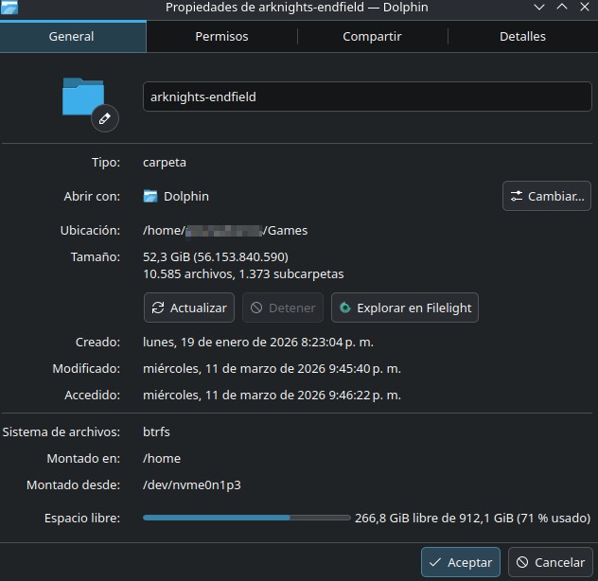Open the Compartir tab

(372, 37)
